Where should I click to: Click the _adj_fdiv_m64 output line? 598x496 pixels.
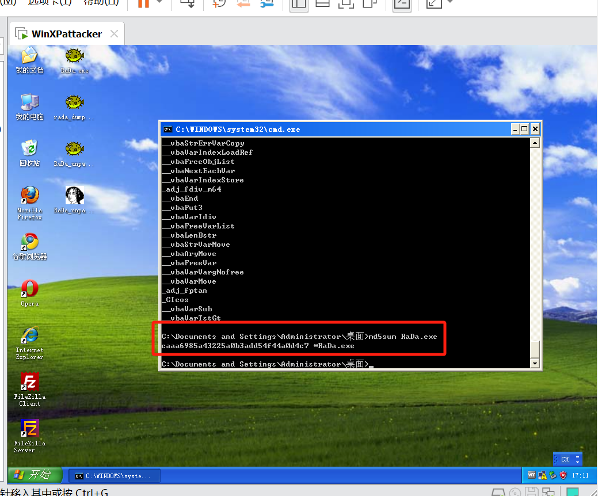192,189
